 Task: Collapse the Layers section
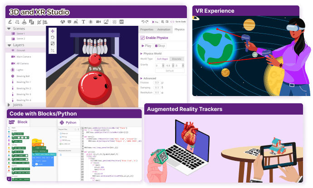10,45
